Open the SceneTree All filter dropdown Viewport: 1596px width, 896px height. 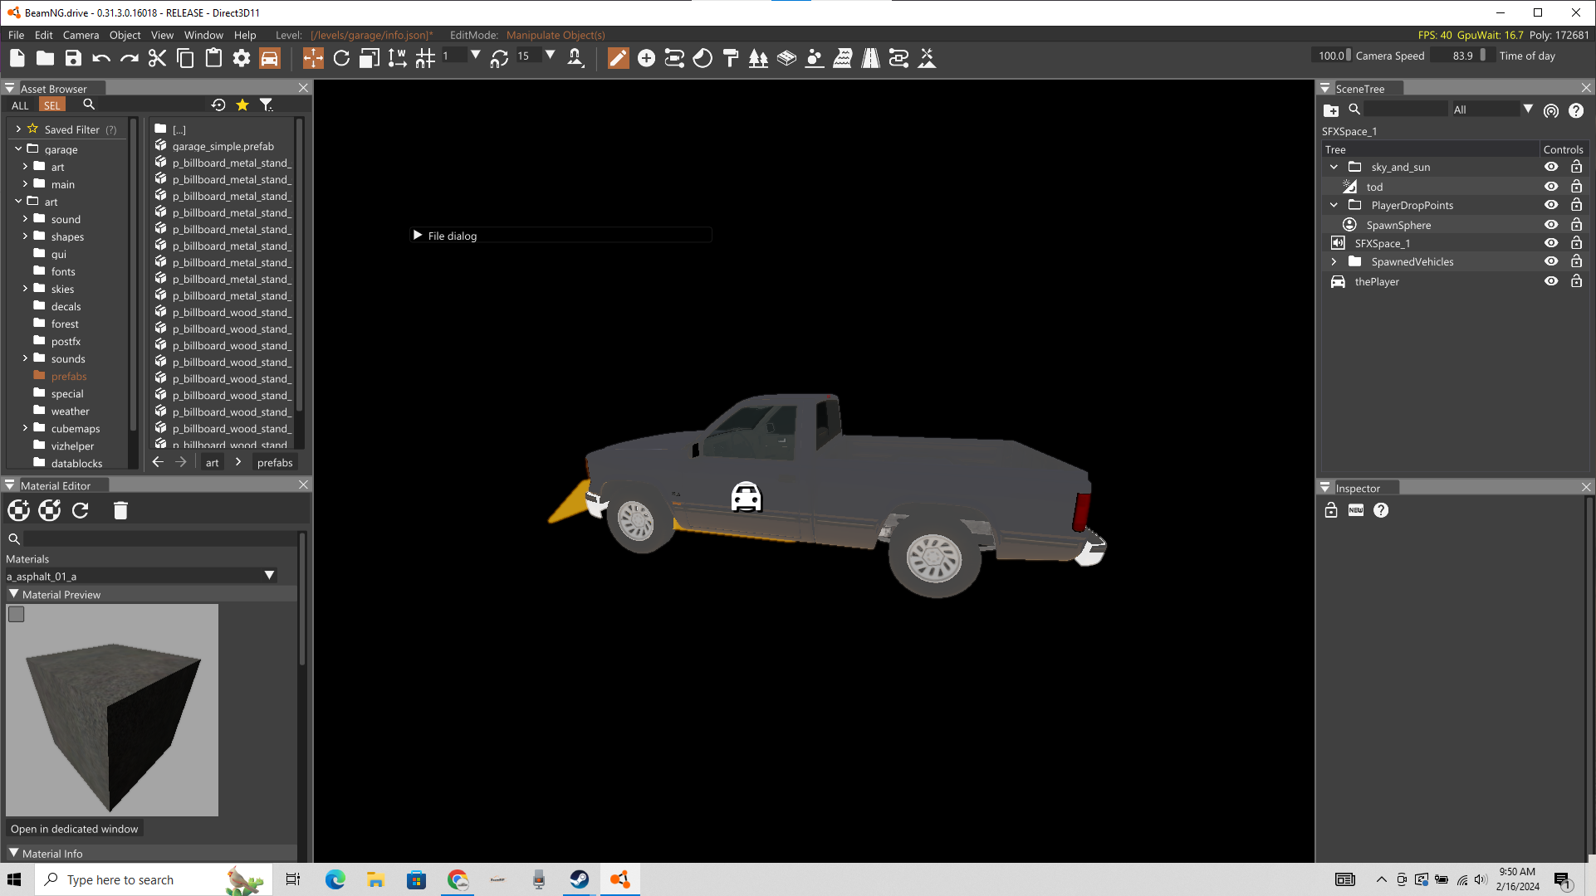(x=1493, y=110)
